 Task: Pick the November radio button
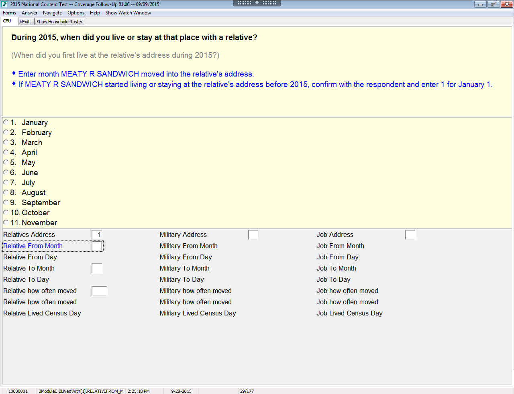(x=6, y=222)
